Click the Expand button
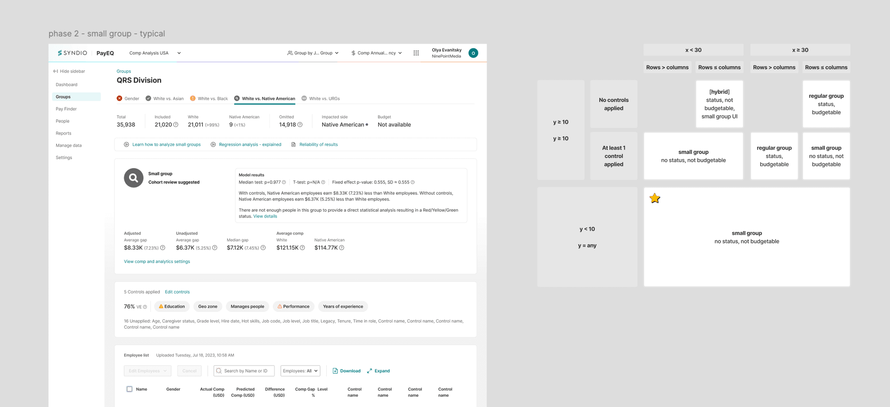Image resolution: width=890 pixels, height=407 pixels. coord(378,371)
